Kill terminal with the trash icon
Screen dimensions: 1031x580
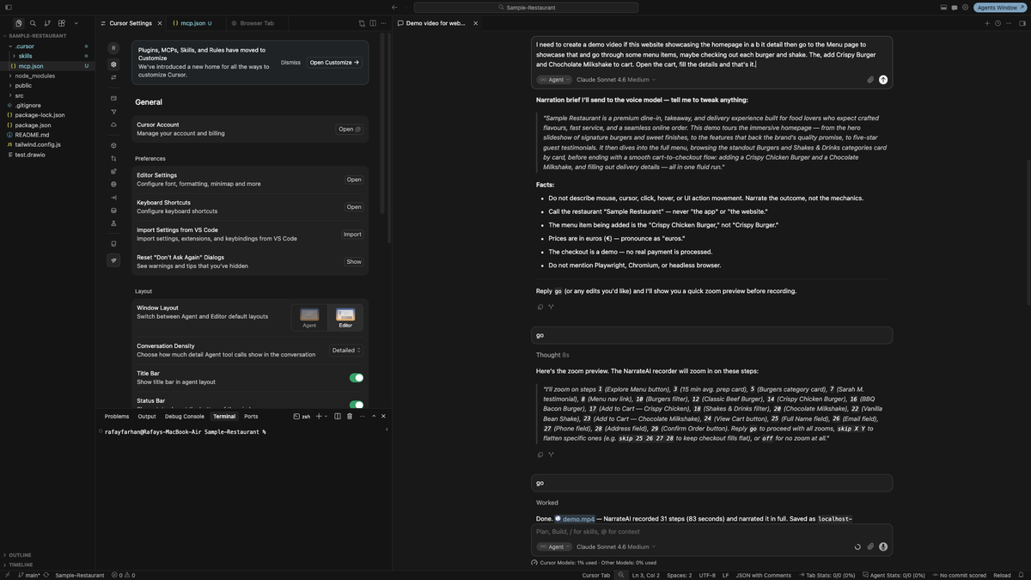[350, 416]
